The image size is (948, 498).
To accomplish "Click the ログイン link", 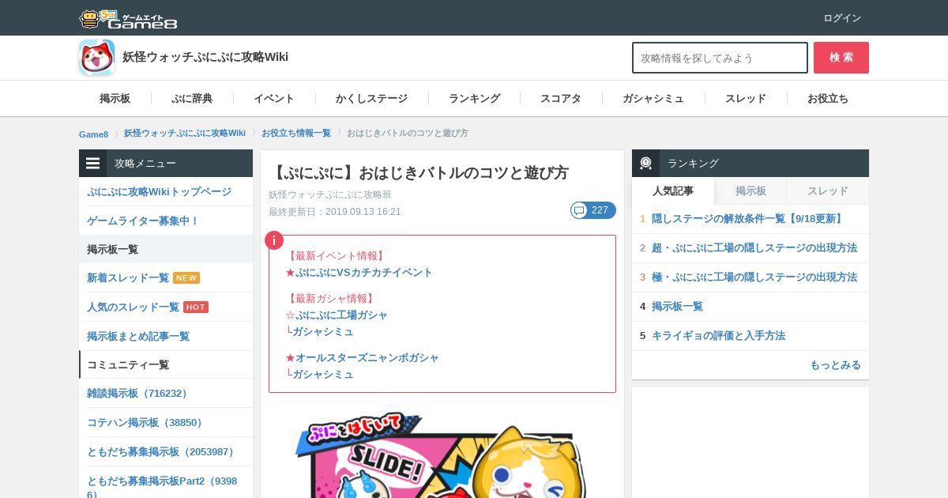I will pyautogui.click(x=842, y=18).
